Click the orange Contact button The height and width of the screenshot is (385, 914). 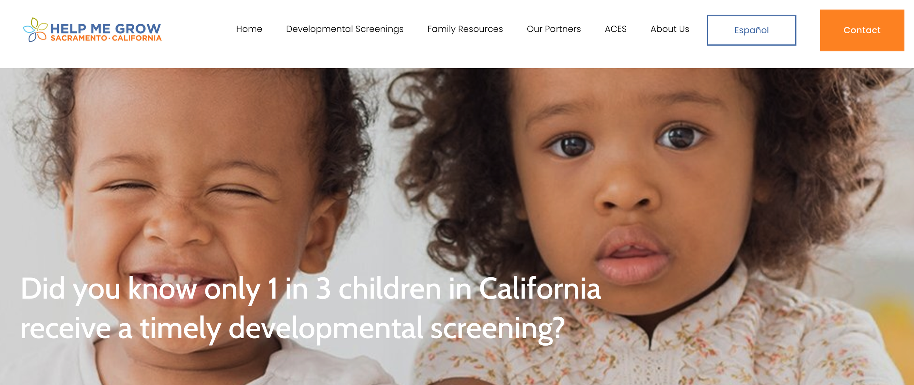tap(862, 30)
